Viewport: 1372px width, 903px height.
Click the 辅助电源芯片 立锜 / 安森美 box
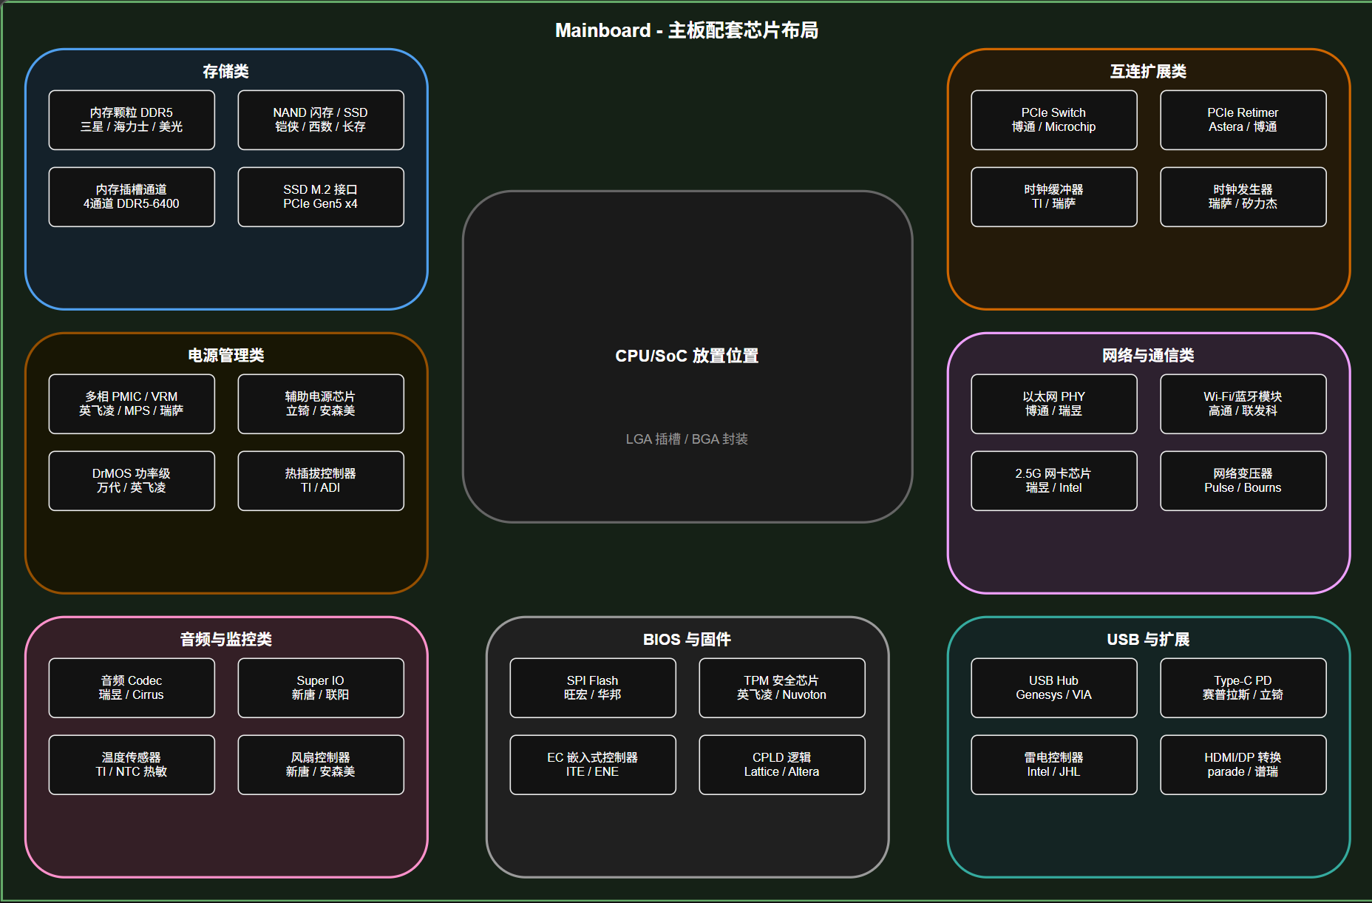tap(321, 404)
